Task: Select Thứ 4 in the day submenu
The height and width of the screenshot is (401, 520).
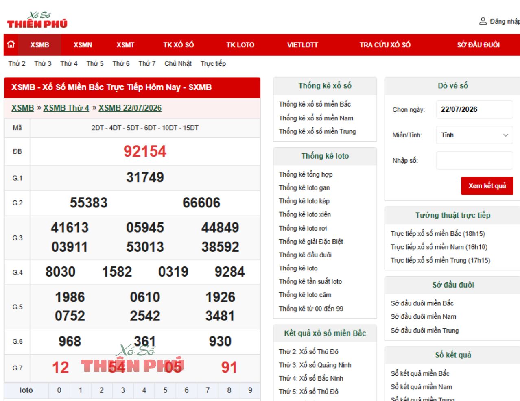Action: tap(69, 63)
